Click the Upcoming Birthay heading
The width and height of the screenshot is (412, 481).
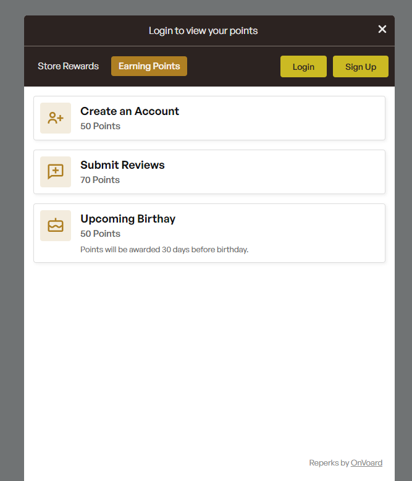click(128, 219)
